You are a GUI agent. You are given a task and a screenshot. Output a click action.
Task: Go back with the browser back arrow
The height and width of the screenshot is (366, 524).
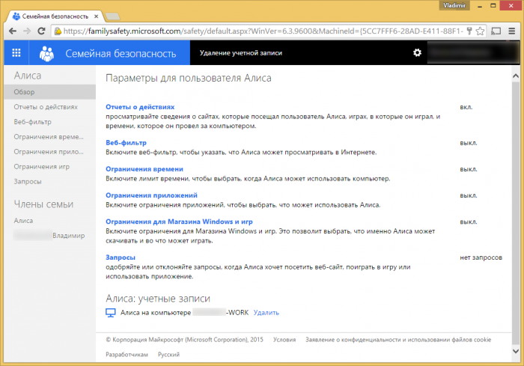pyautogui.click(x=13, y=31)
